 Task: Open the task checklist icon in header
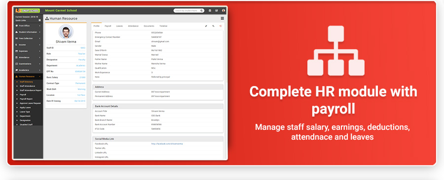pyautogui.click(x=217, y=11)
